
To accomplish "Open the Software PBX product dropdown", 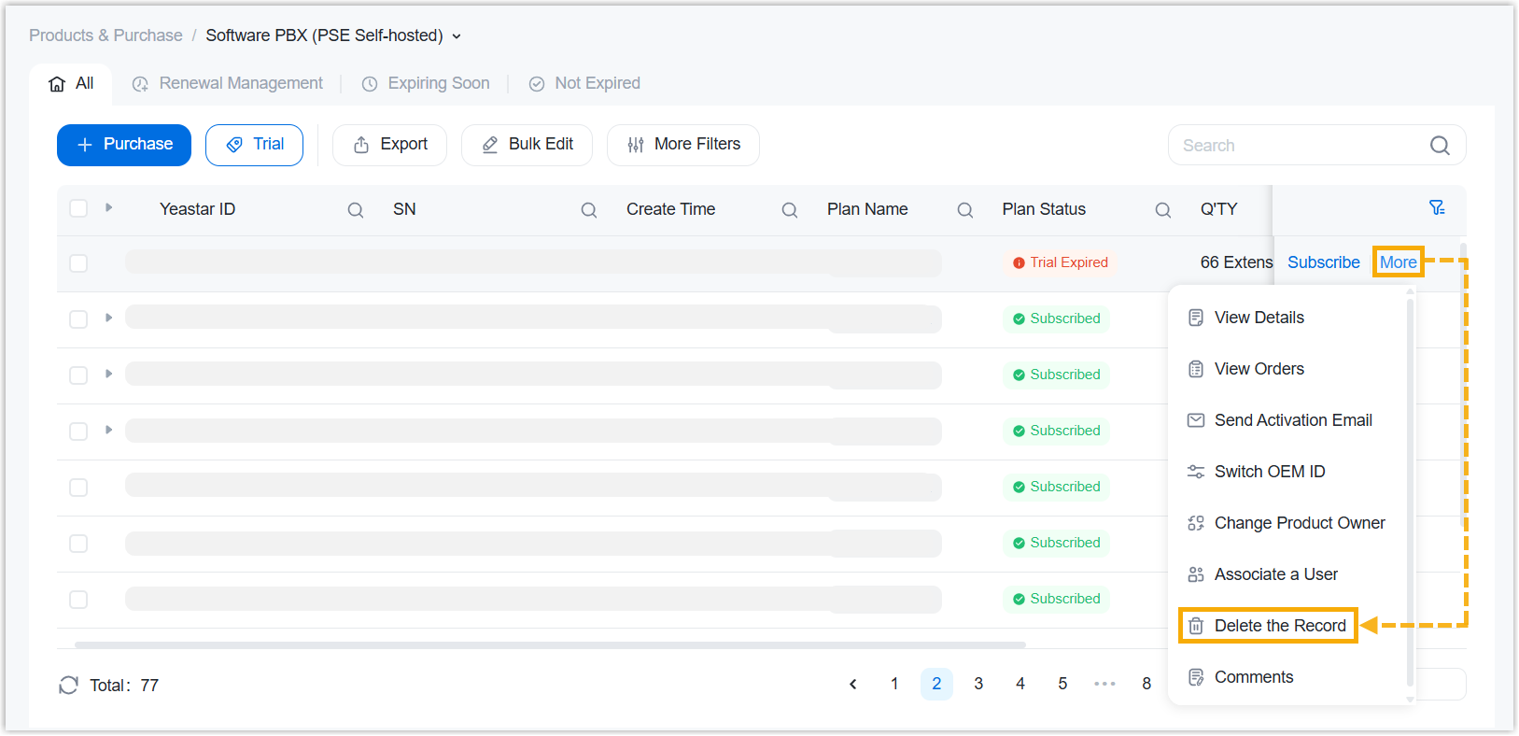I will 457,36.
